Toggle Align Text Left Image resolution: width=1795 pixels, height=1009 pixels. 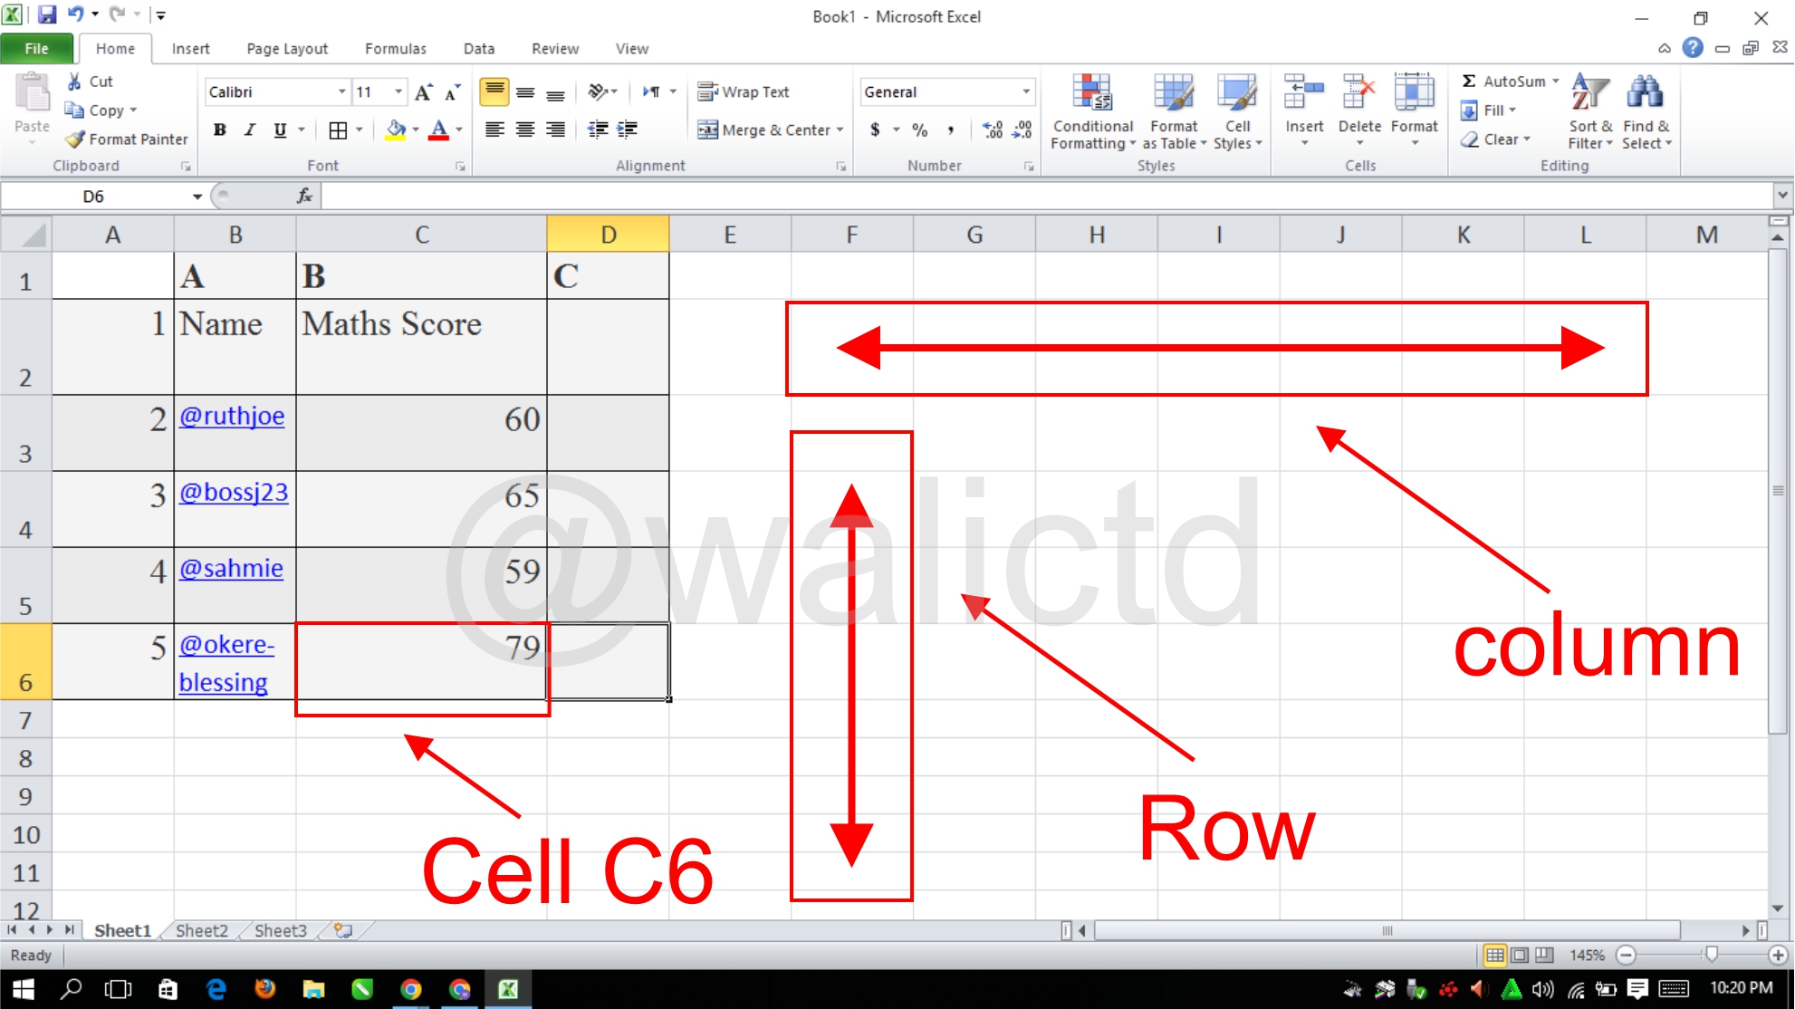tap(494, 130)
